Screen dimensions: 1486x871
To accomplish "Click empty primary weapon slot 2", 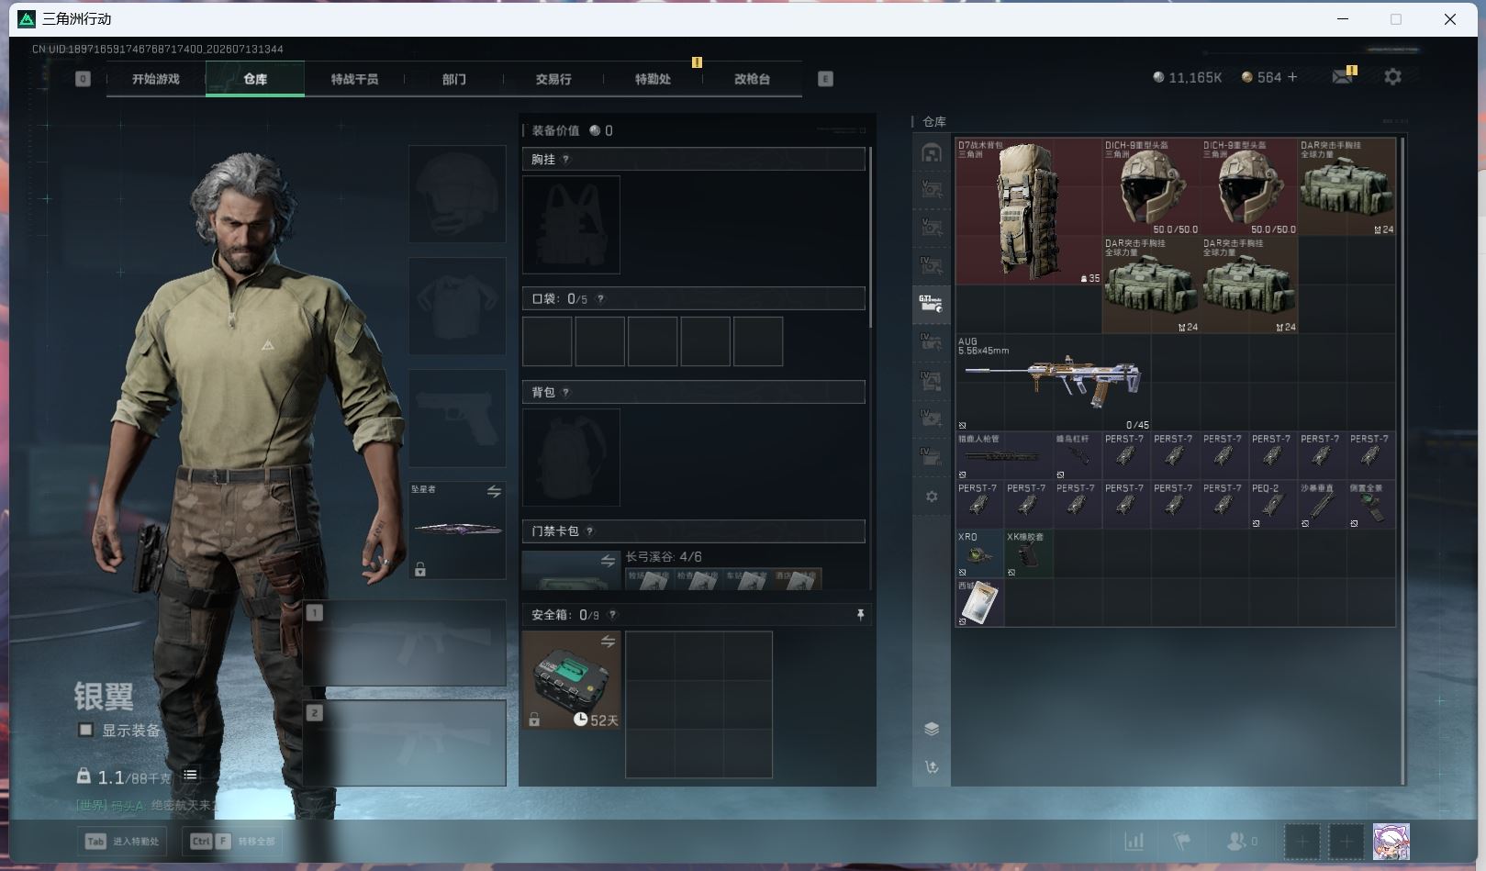I will click(x=405, y=743).
